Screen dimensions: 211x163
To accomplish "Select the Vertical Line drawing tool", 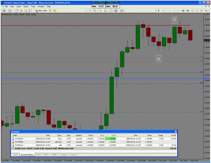I will click(169, 10).
